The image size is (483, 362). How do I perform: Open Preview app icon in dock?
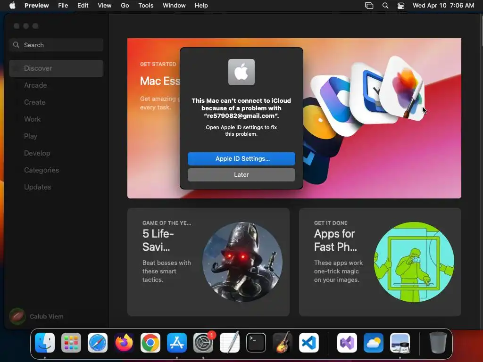pyautogui.click(x=400, y=343)
